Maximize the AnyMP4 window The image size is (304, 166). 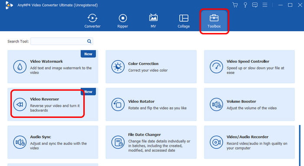[x=290, y=5]
